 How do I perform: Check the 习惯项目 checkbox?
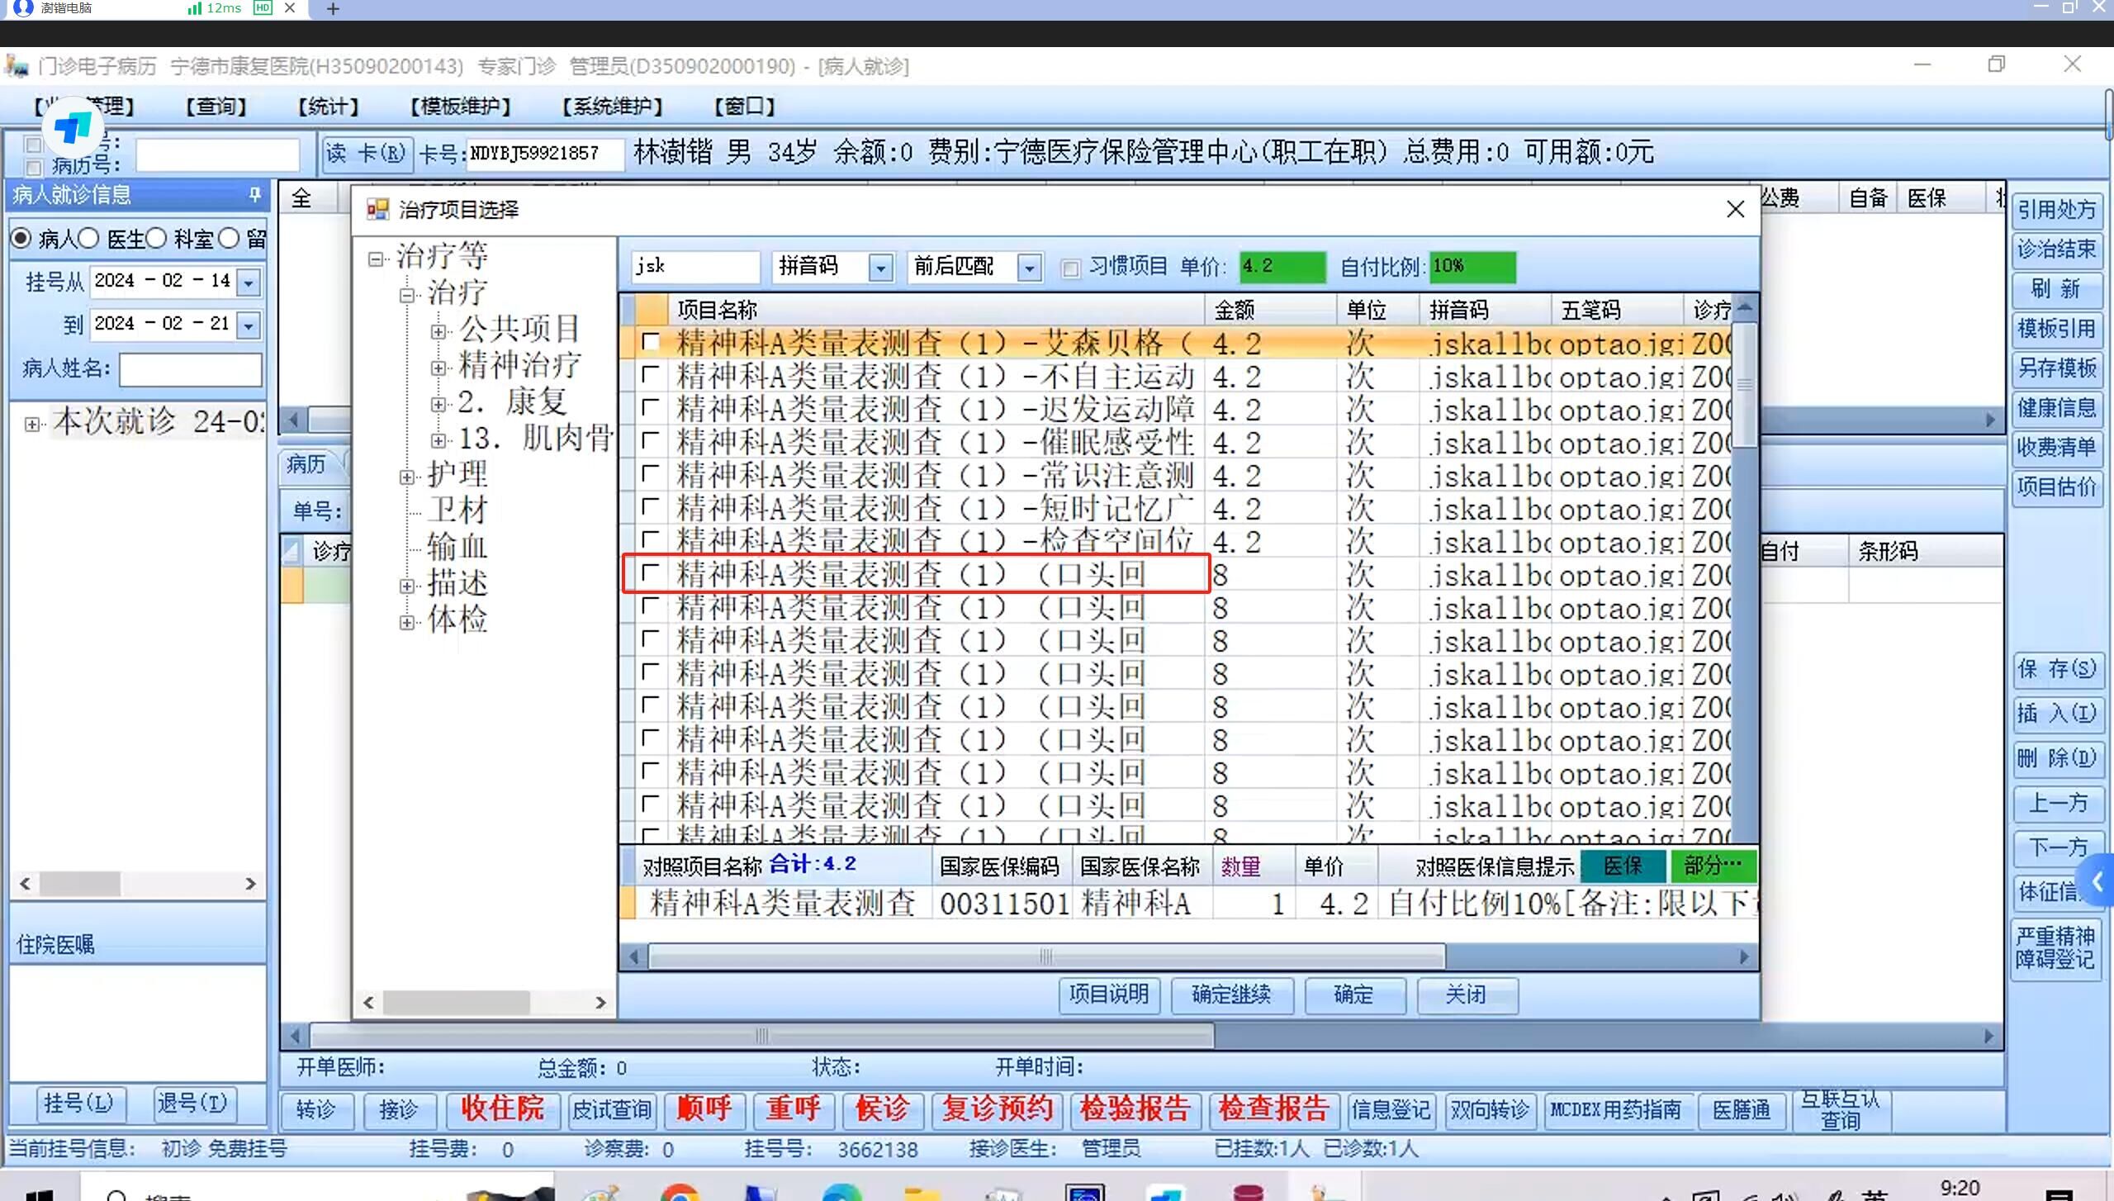[x=1070, y=268]
